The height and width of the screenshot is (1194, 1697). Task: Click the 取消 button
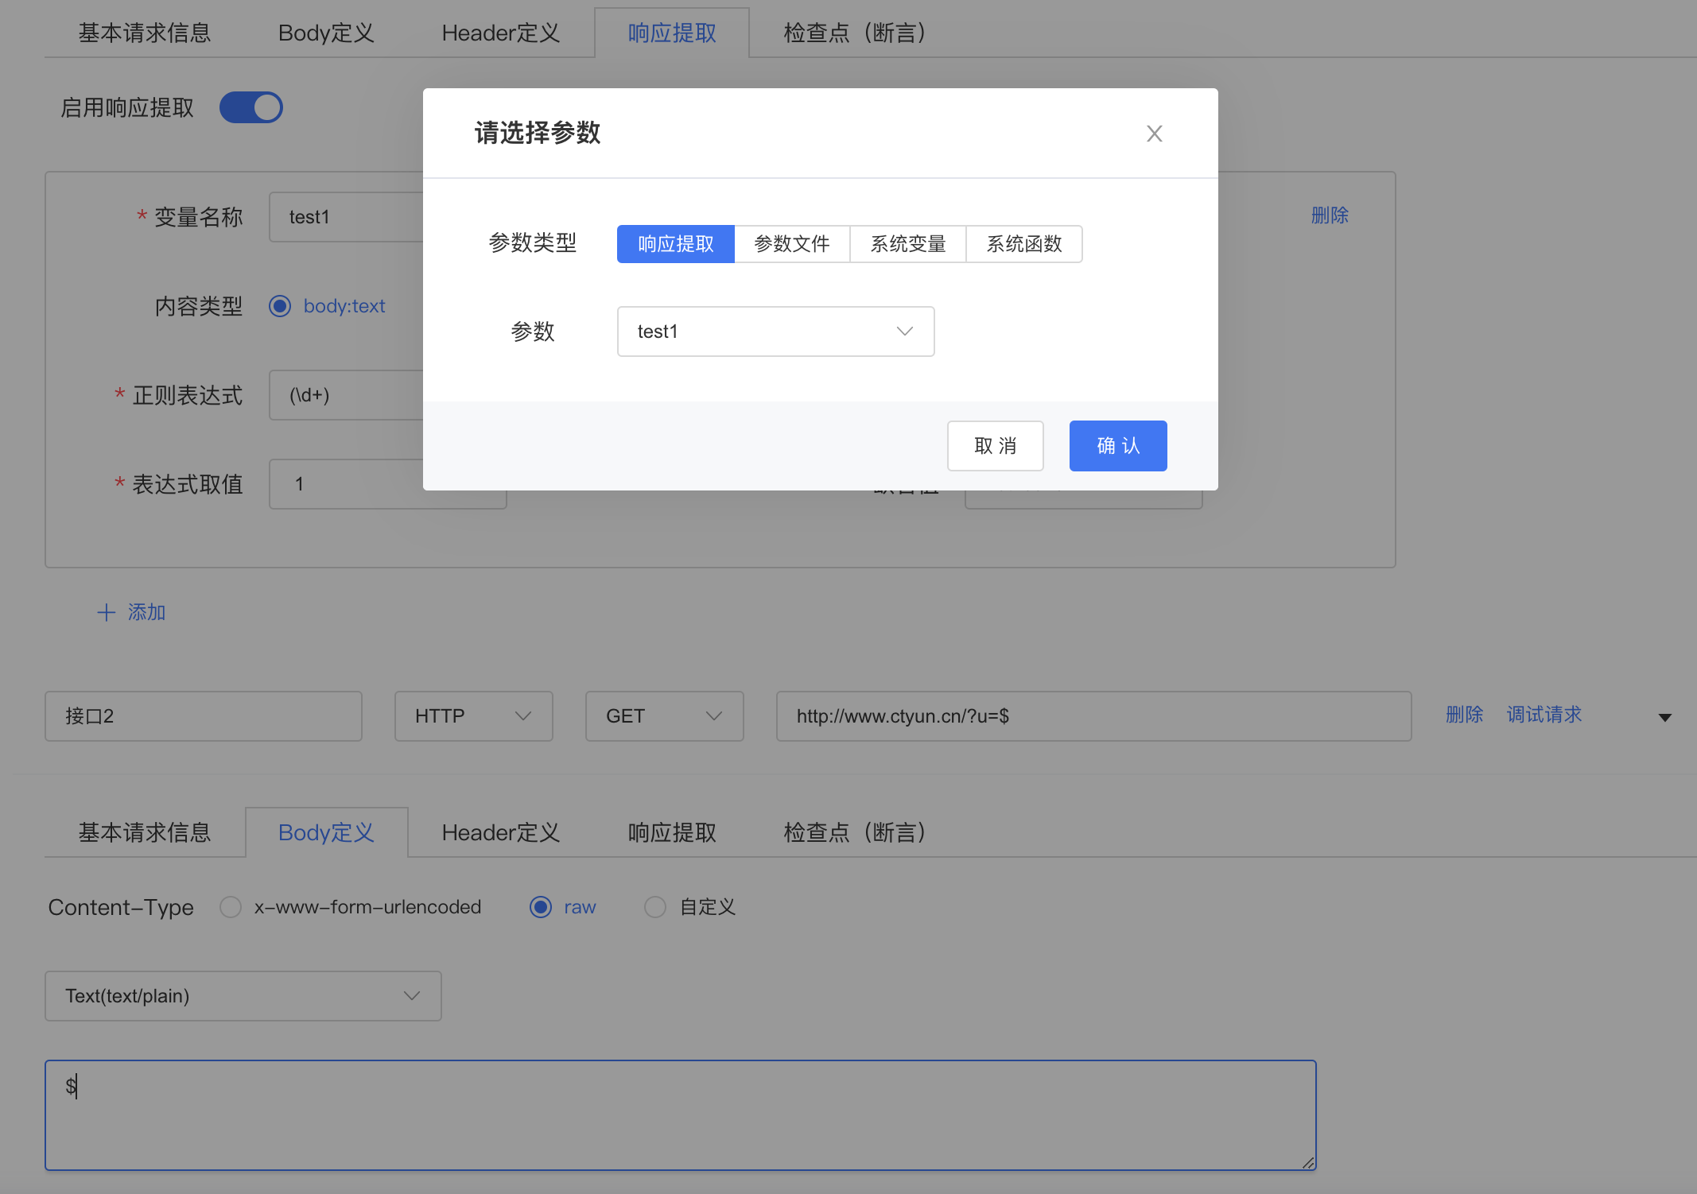pyautogui.click(x=995, y=446)
